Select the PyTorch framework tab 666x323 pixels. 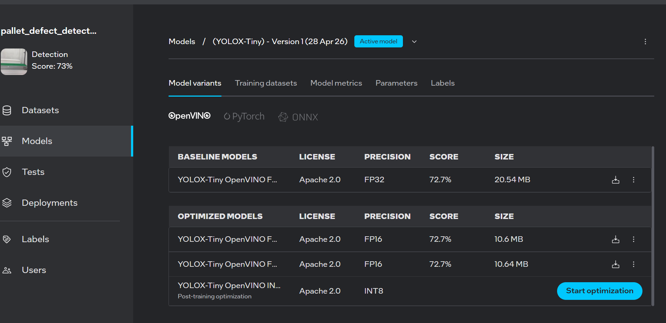(244, 116)
